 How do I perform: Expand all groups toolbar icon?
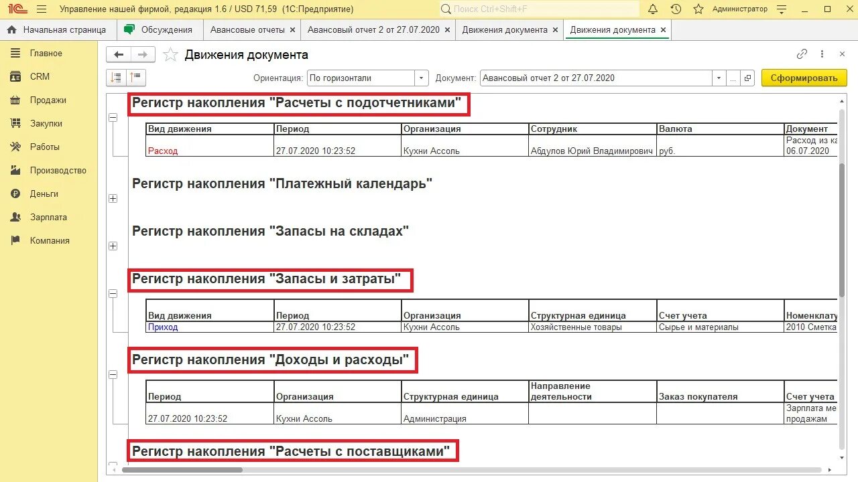135,78
